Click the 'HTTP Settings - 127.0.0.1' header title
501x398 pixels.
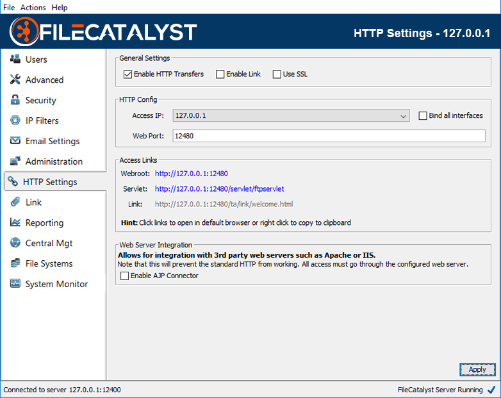tap(422, 33)
